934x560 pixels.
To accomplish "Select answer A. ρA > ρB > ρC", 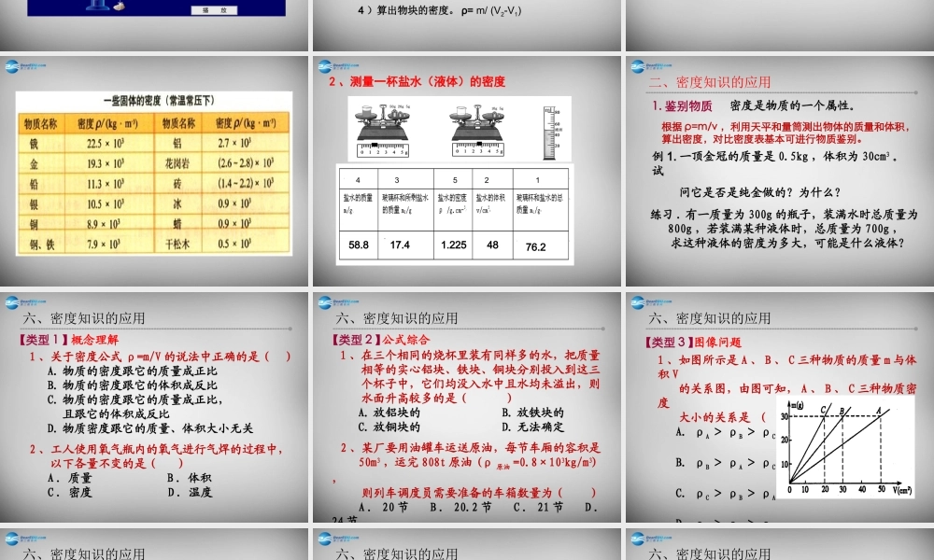I will [726, 433].
